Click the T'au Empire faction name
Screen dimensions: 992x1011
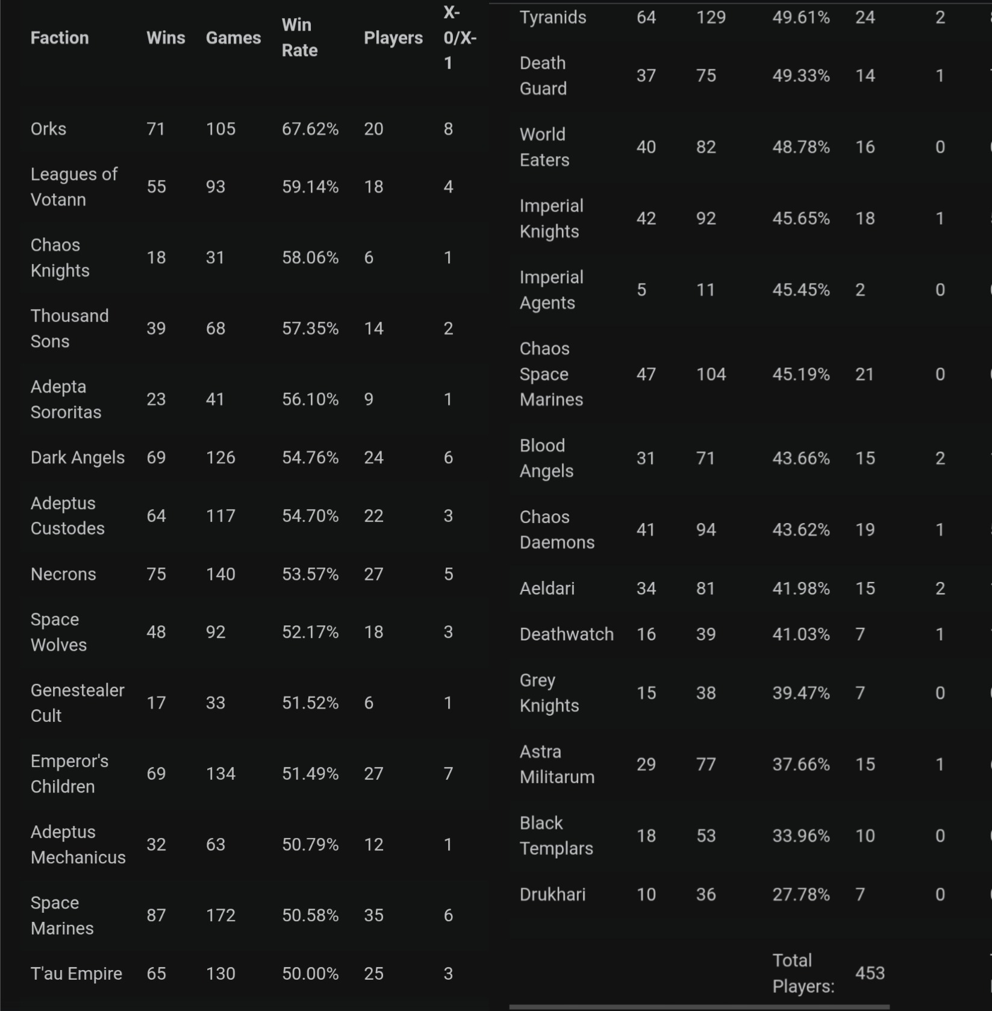(76, 974)
